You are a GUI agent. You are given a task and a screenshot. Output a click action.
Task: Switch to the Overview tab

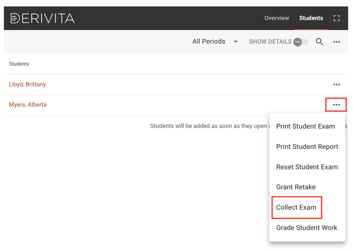[277, 18]
